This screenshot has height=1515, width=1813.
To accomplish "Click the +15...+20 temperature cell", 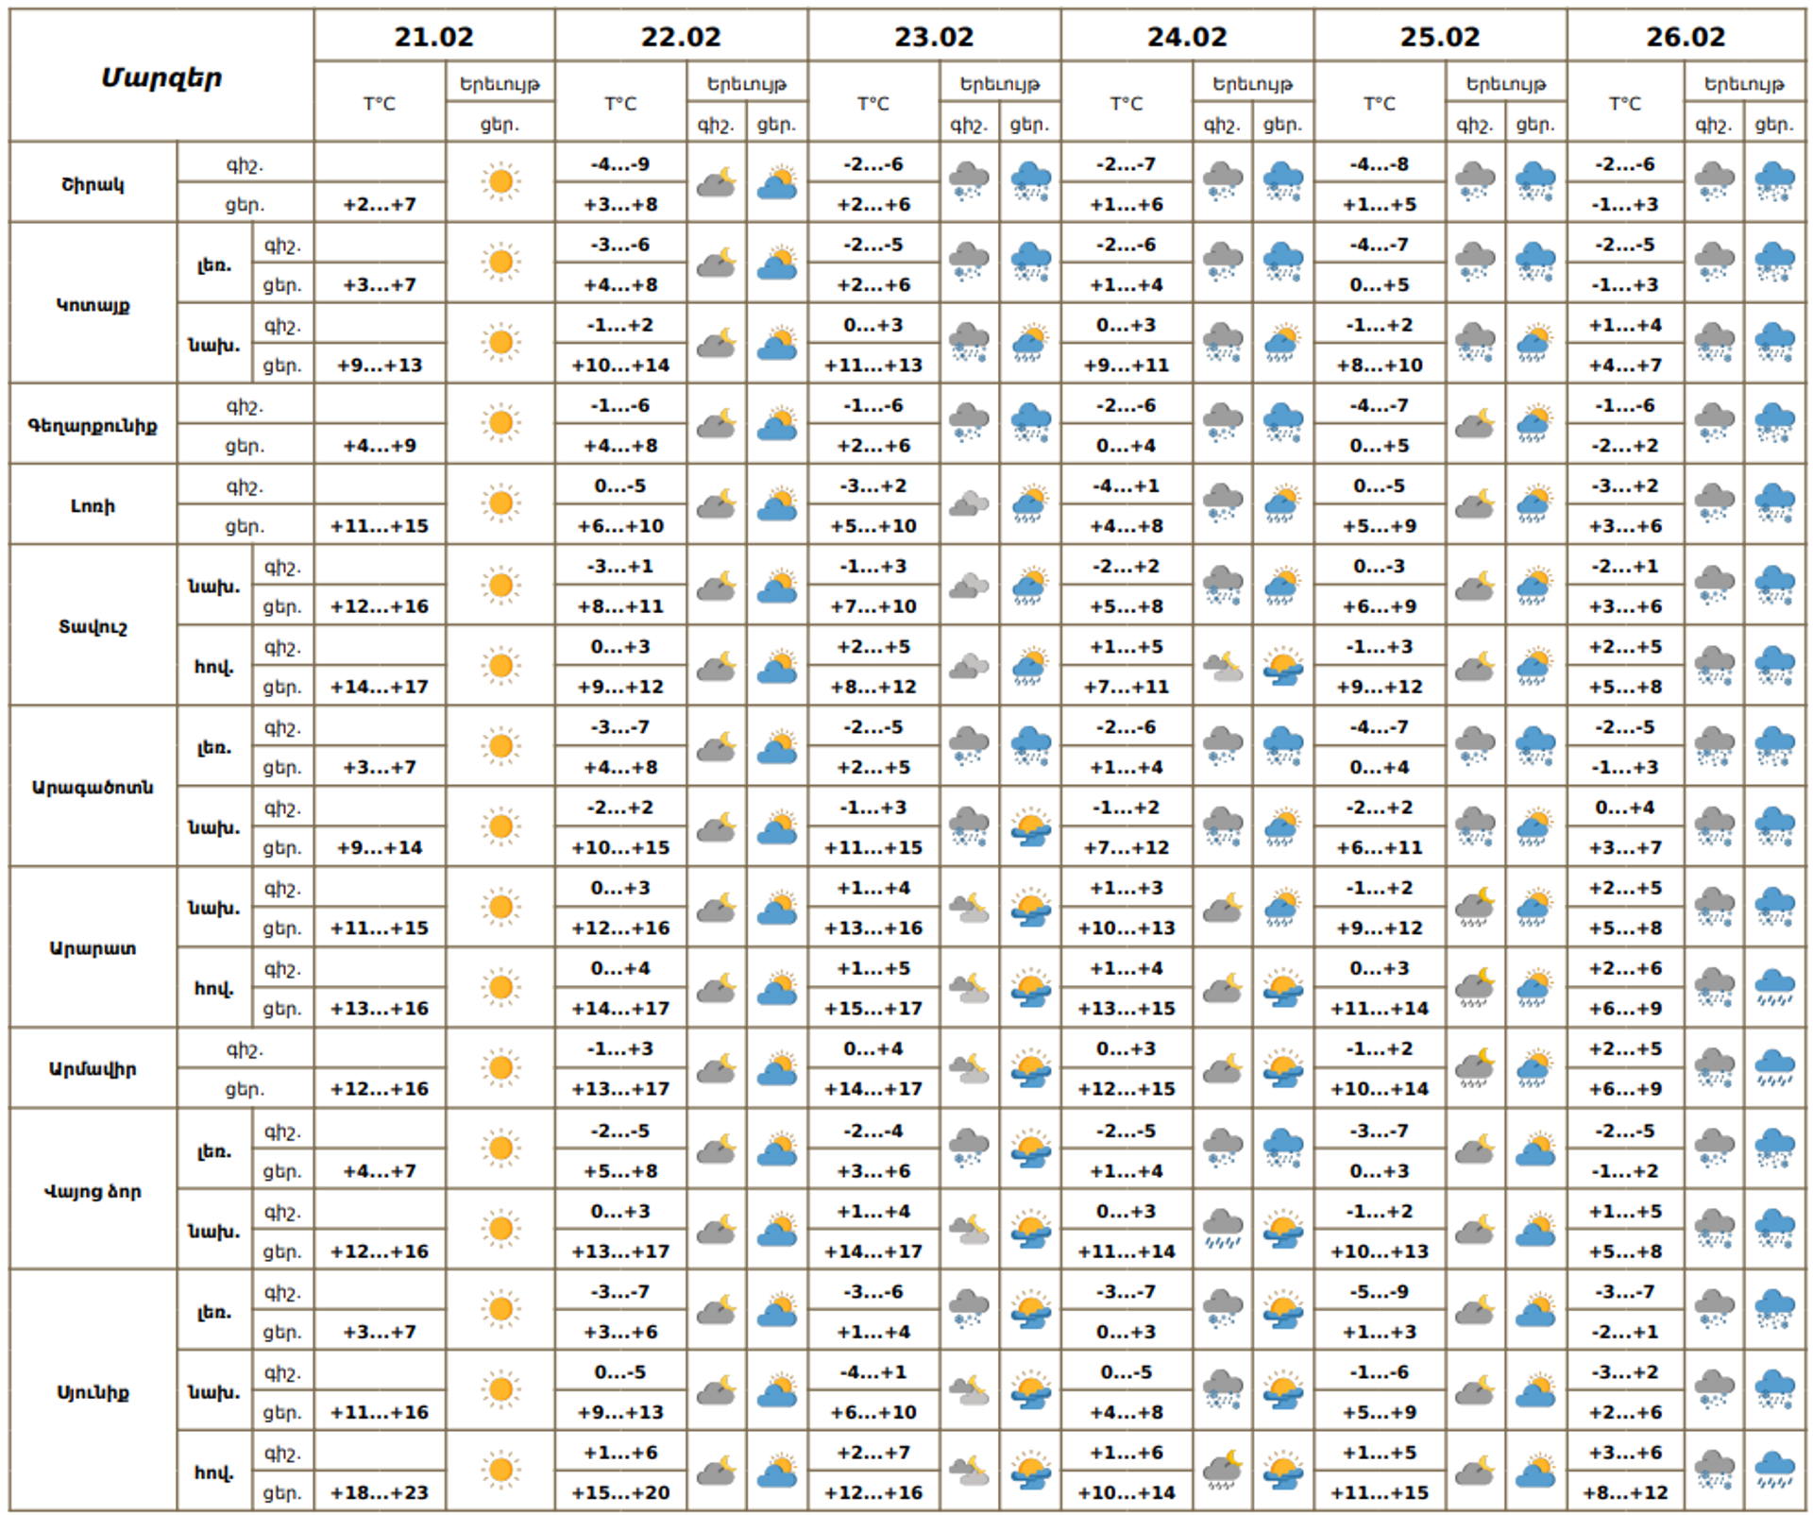I will point(620,1492).
